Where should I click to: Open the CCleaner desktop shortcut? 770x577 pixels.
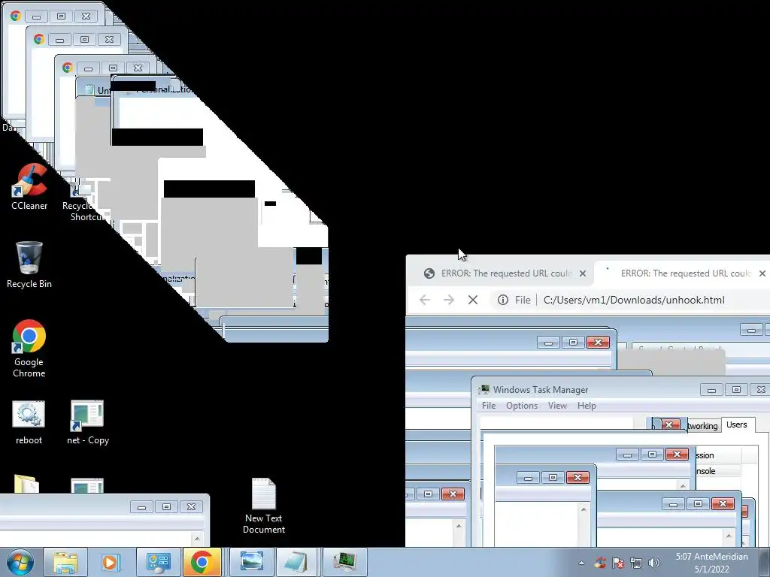point(29,186)
